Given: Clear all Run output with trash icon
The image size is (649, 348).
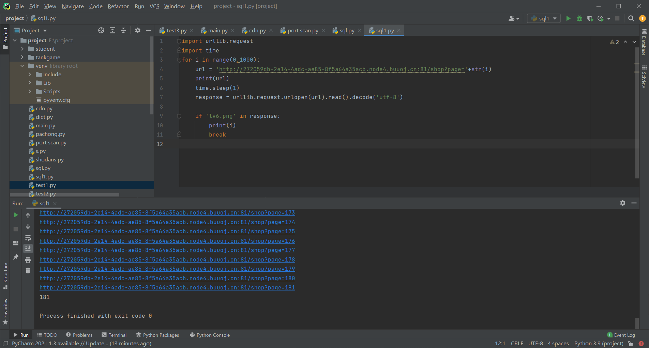Looking at the screenshot, I should (x=28, y=271).
